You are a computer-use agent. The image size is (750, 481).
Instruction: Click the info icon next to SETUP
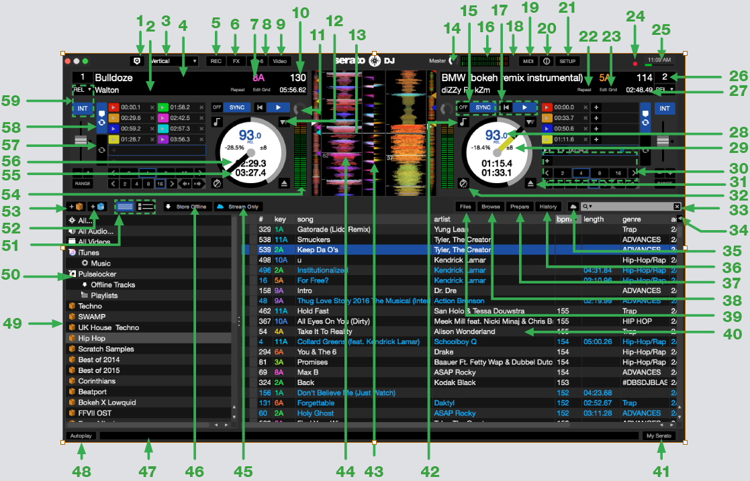pyautogui.click(x=546, y=61)
